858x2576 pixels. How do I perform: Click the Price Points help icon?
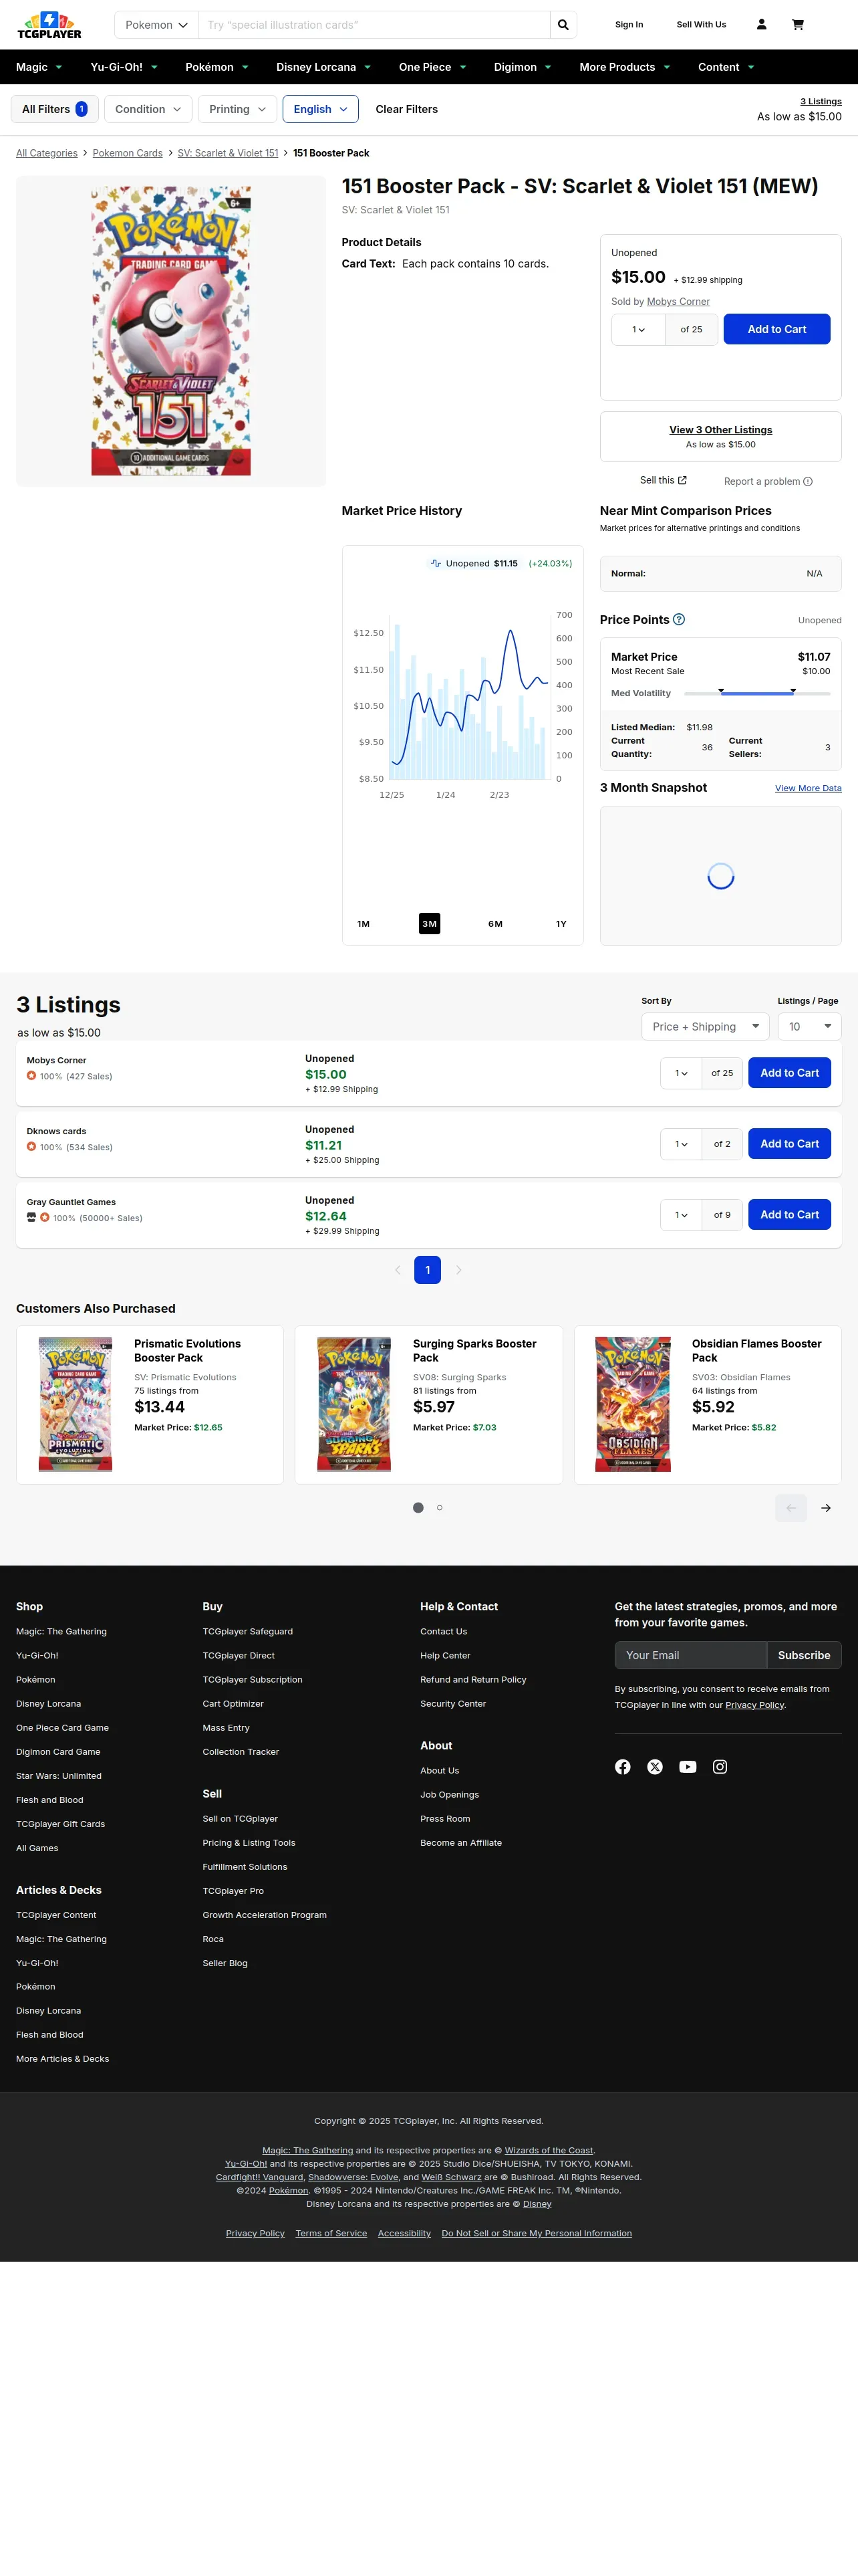[679, 620]
